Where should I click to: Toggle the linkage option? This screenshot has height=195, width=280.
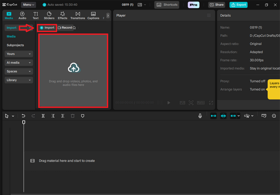(233, 116)
